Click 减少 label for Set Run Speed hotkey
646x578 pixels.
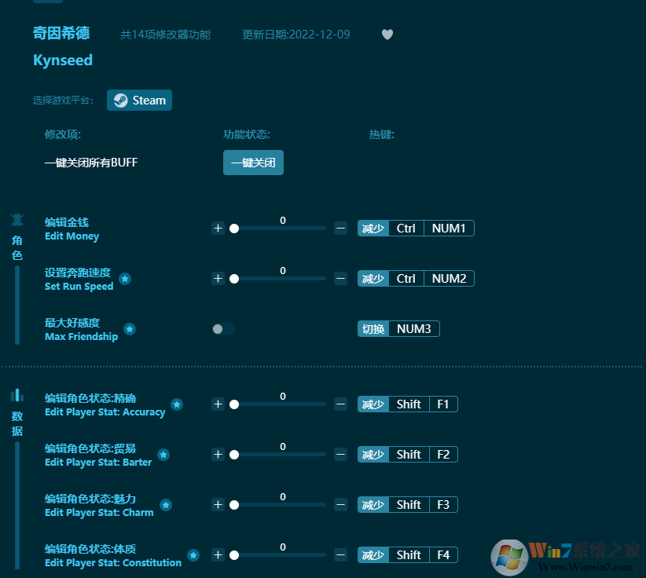373,278
